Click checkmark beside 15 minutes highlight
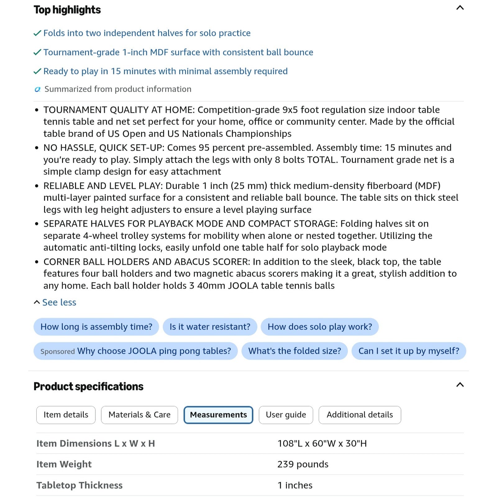 tap(37, 71)
